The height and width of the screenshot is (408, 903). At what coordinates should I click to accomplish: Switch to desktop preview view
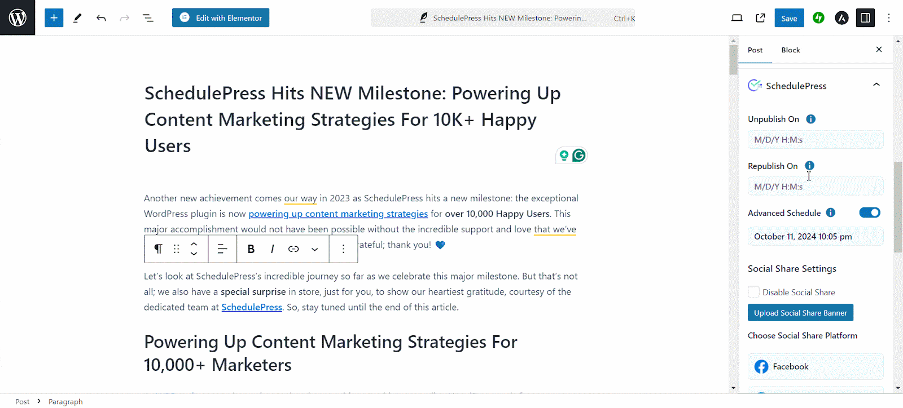coord(737,18)
